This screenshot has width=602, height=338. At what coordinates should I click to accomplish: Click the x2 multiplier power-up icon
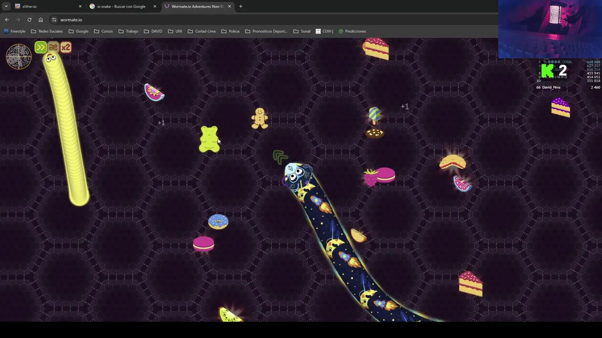pos(66,47)
